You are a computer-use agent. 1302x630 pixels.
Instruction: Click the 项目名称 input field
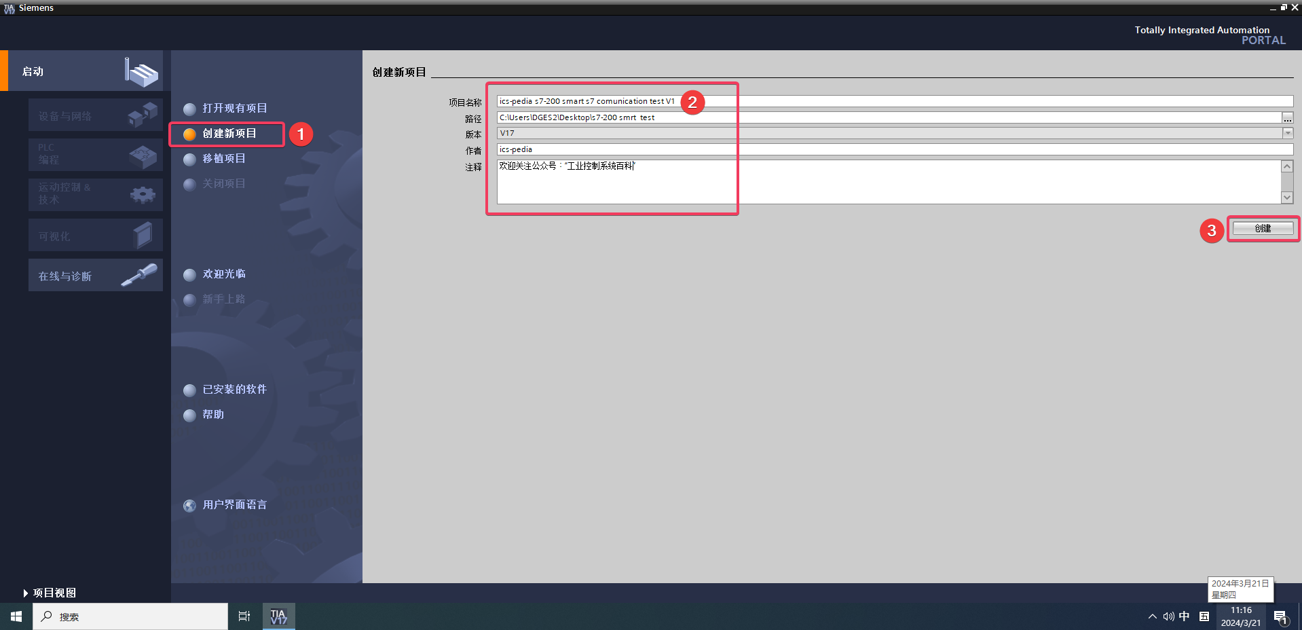tap(895, 101)
